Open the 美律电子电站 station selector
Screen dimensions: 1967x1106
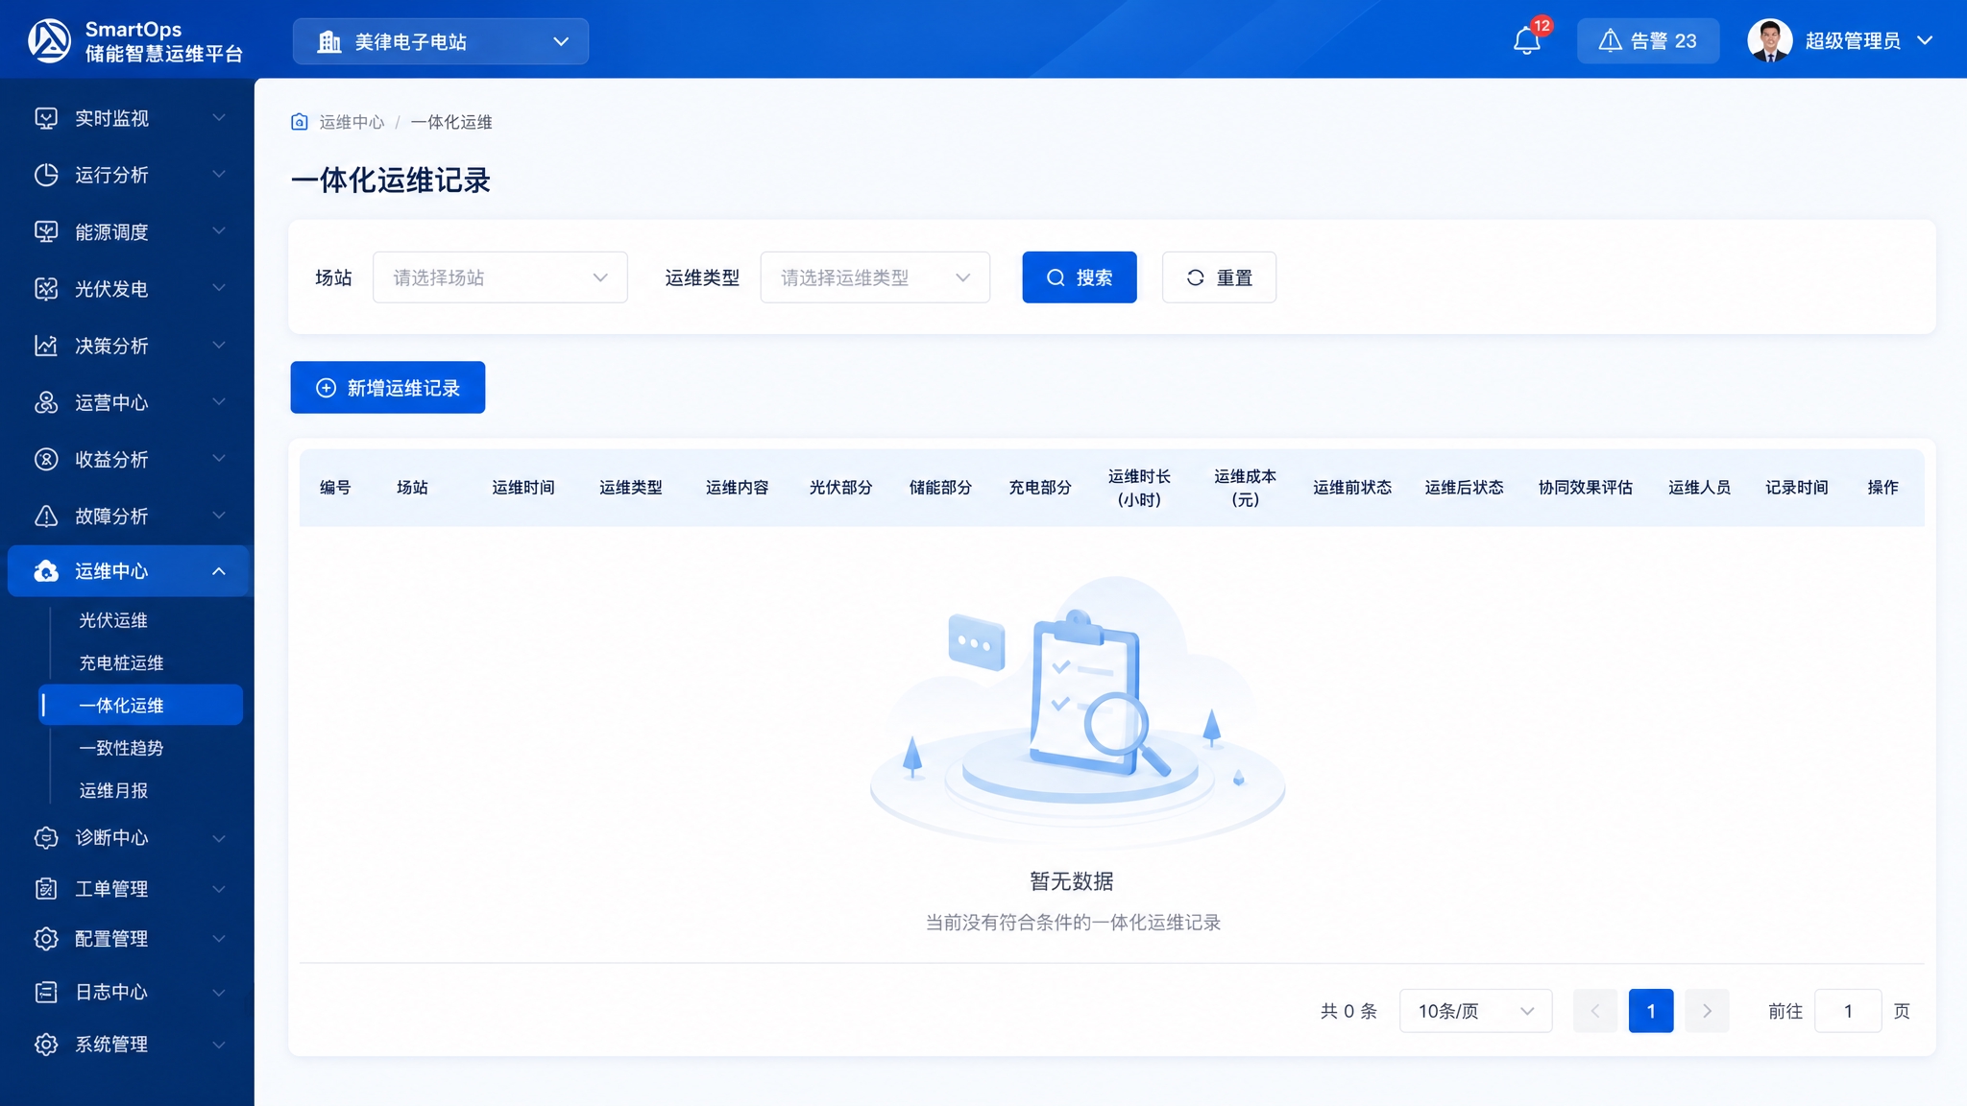[441, 41]
